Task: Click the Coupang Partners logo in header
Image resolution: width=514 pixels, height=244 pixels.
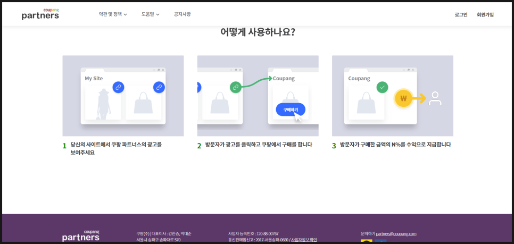Action: click(x=40, y=14)
